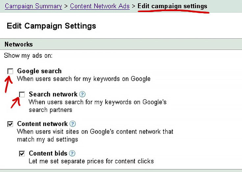
Task: Click the Edit Campaign Settings page heading
Action: click(x=51, y=26)
